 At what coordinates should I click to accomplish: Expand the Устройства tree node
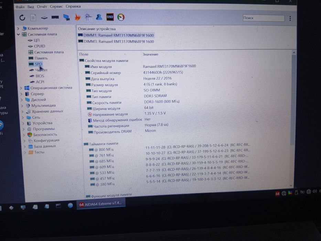tap(23, 123)
